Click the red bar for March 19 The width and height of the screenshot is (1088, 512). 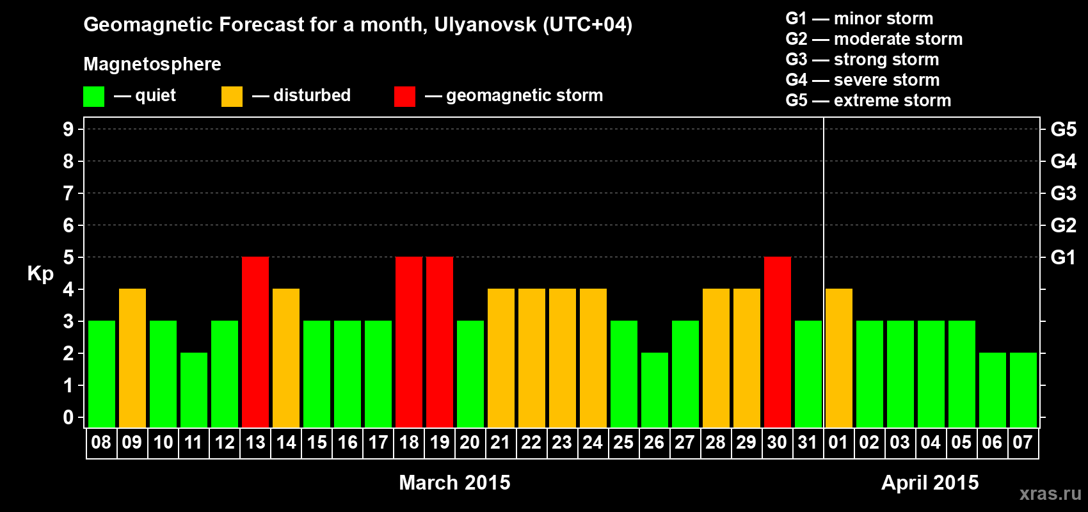point(440,342)
